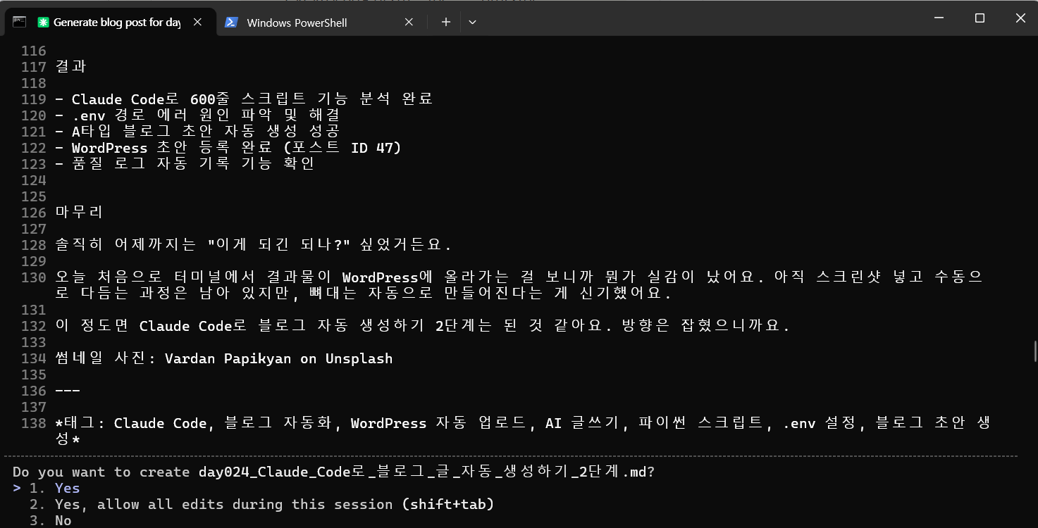Select option 3 "No"

(63, 520)
